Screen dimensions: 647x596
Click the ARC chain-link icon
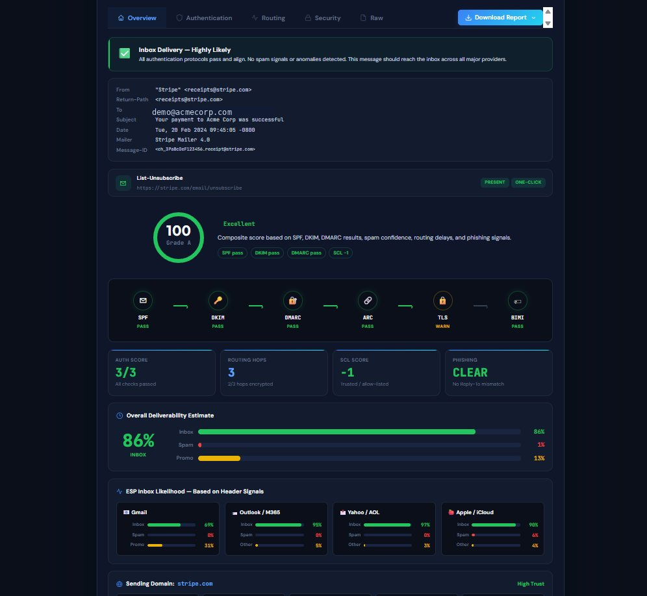click(368, 300)
